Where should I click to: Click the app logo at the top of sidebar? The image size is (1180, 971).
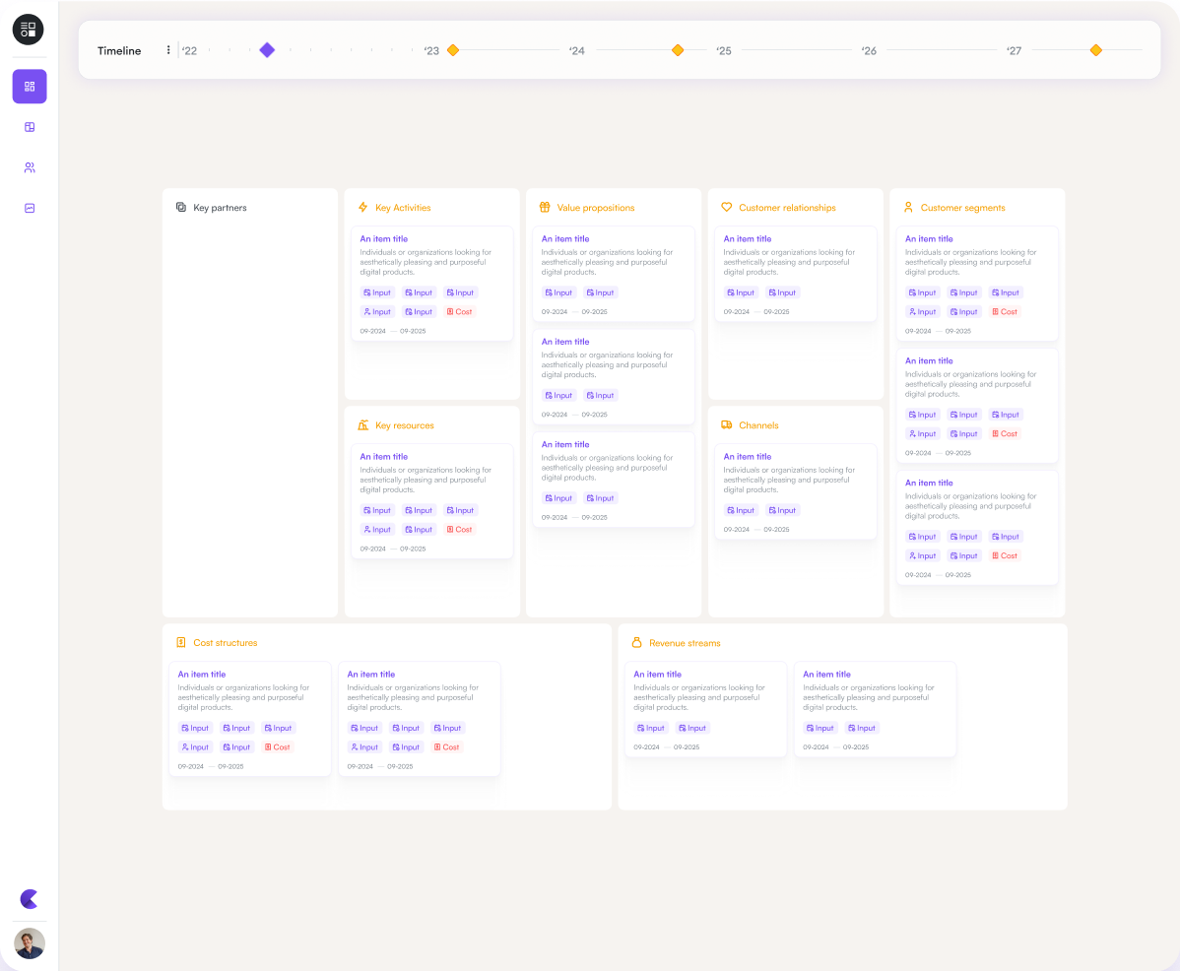click(28, 30)
